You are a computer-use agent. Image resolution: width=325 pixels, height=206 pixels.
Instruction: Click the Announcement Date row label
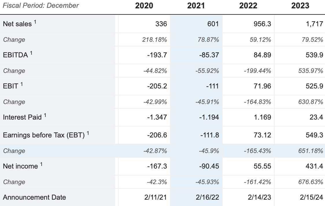[34, 197]
